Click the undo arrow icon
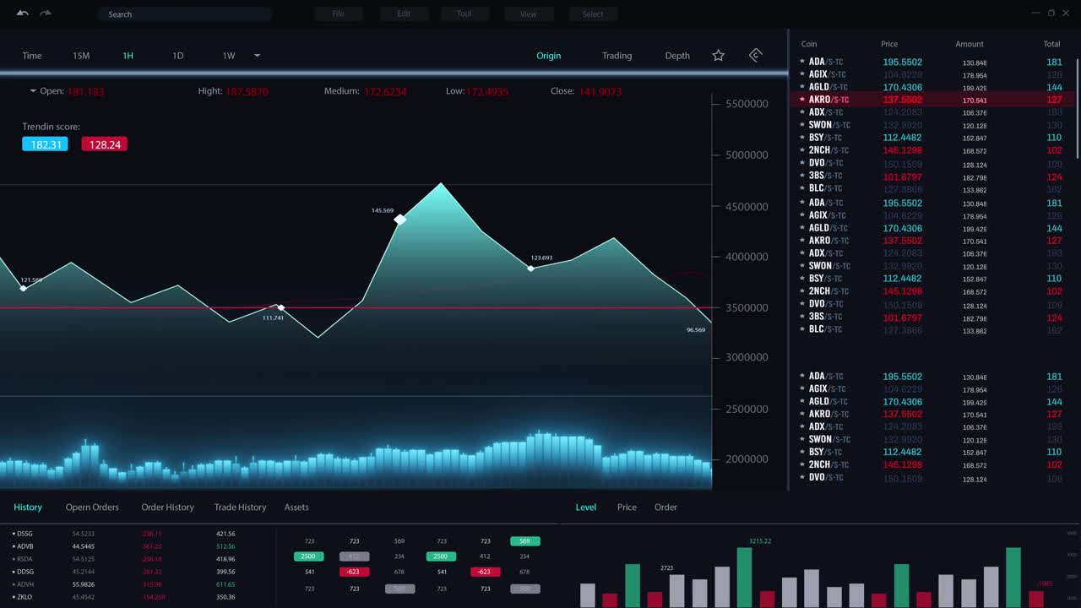The width and height of the screenshot is (1081, 608). click(23, 14)
